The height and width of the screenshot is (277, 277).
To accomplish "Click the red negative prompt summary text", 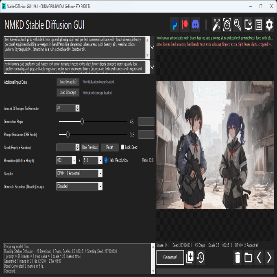I will pyautogui.click(x=214, y=44).
